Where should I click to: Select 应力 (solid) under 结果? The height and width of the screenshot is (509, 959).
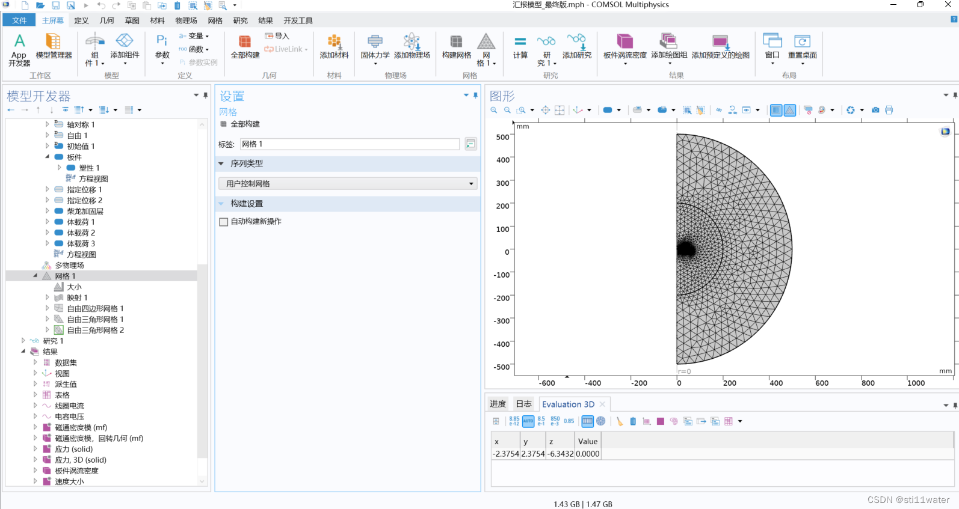coord(73,449)
